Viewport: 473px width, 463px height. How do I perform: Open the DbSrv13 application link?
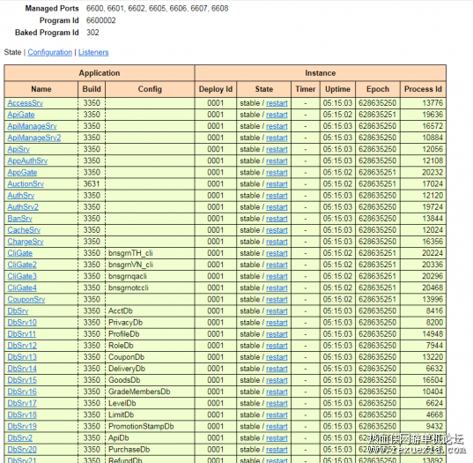22,357
